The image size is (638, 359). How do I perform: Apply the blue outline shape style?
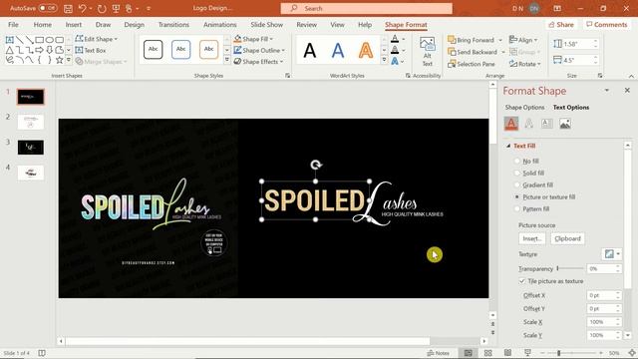181,49
